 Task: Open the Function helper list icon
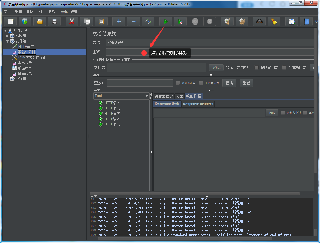[292, 22]
